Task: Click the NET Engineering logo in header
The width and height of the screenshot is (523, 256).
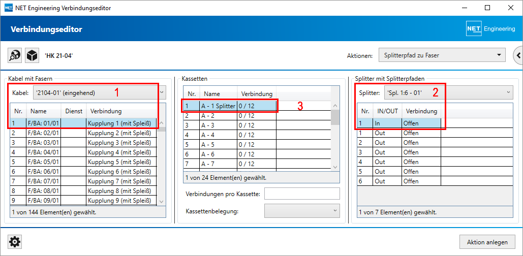Action: coord(490,29)
